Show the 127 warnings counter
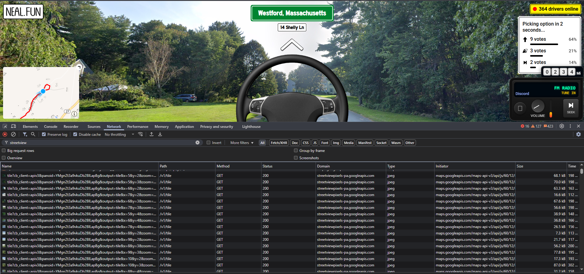Viewport: 584px width, 274px height. click(x=536, y=126)
